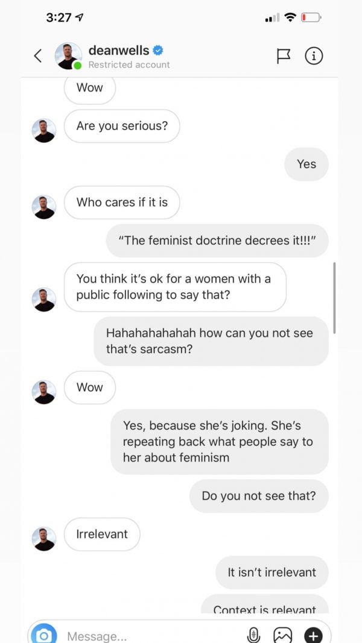Select the "Are you serious?" message bubble
This screenshot has height=643, width=362.
pyautogui.click(x=122, y=126)
